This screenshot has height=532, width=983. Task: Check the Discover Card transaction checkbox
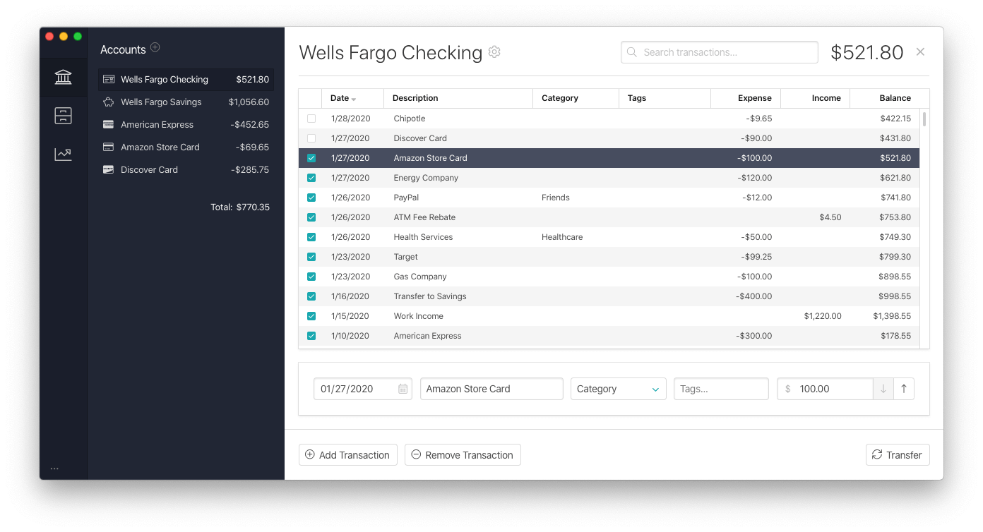(311, 138)
